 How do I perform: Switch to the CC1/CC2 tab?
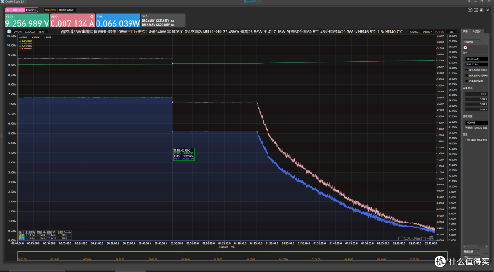(30, 32)
